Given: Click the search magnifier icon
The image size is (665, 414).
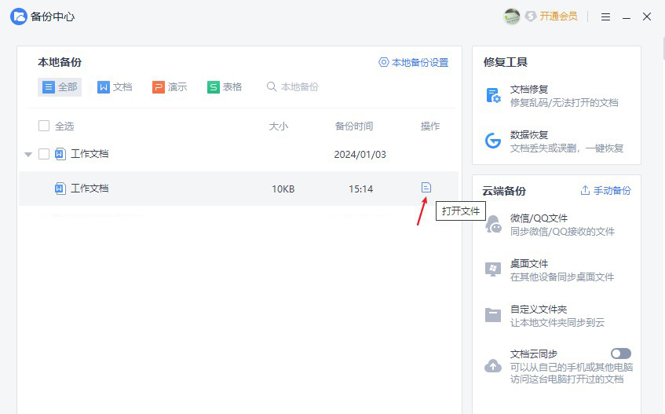Looking at the screenshot, I should [272, 86].
